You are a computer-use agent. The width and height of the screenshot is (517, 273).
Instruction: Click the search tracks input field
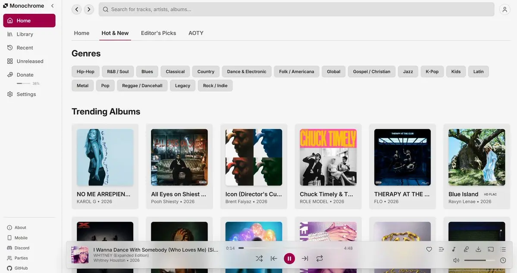[296, 9]
